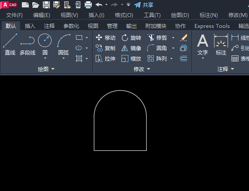Select the 圆角 fillet tool
Viewport: 249px width, 191px height.
(x=157, y=48)
